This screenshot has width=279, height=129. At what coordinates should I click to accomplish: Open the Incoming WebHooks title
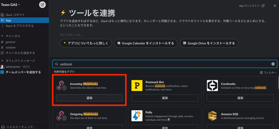84,84
